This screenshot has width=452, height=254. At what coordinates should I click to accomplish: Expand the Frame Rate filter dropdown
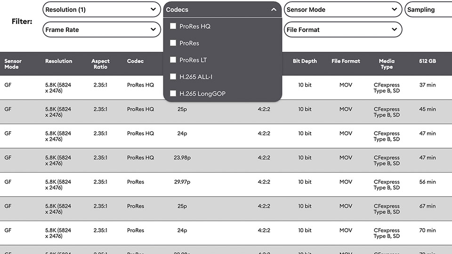[102, 29]
